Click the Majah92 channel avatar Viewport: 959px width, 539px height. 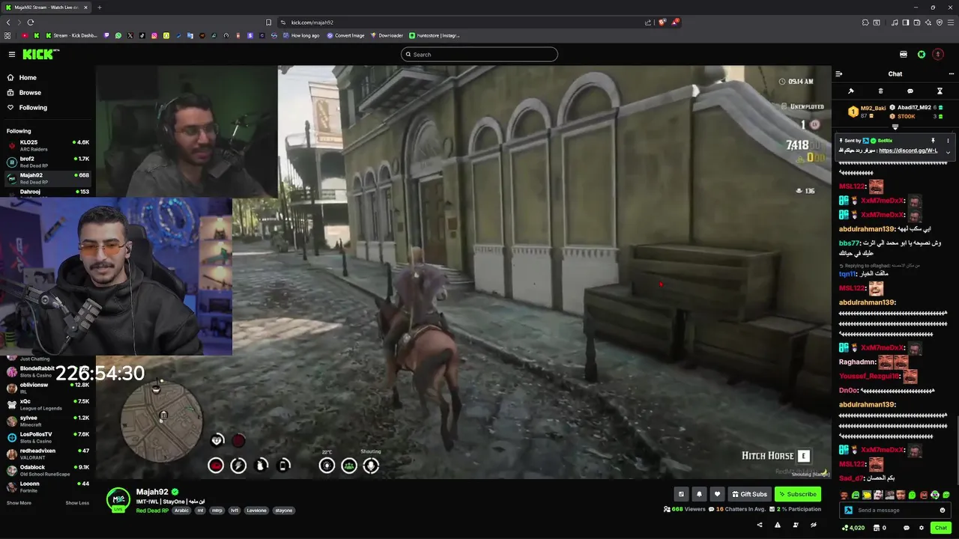tap(118, 499)
